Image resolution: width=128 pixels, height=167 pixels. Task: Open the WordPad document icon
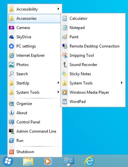tap(65, 102)
